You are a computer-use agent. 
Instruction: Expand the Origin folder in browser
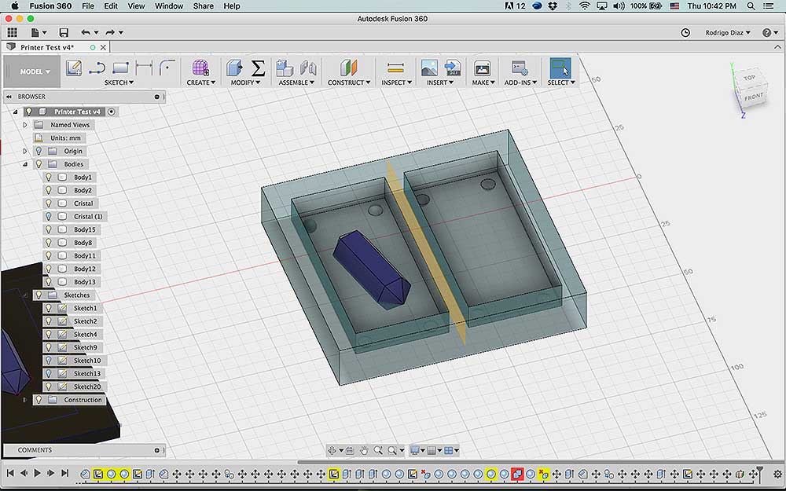click(24, 151)
